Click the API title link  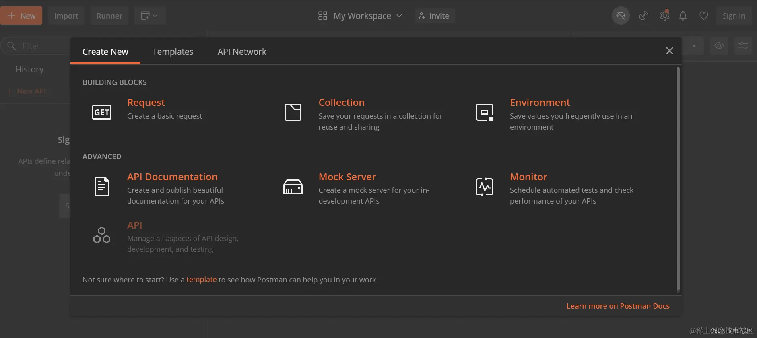(x=135, y=225)
